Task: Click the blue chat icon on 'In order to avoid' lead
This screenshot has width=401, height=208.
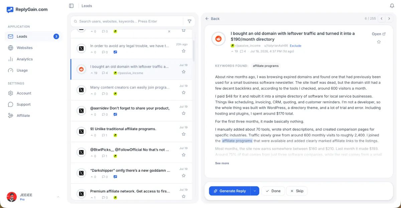Action: [x=115, y=52]
